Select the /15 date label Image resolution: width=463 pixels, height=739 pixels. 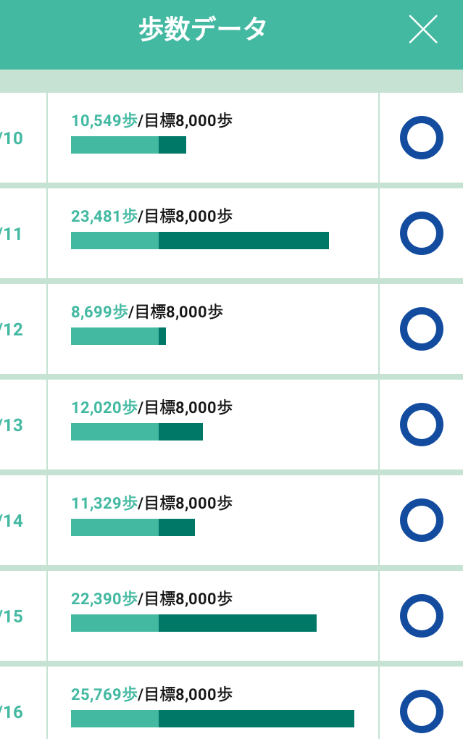12,617
